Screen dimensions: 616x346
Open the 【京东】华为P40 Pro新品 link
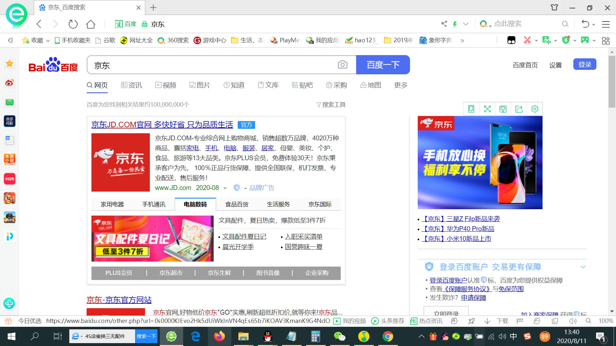[458, 228]
